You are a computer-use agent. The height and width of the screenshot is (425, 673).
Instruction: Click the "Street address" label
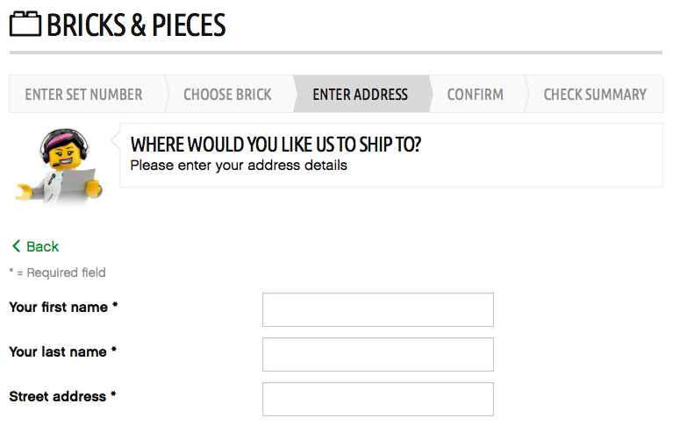point(62,396)
